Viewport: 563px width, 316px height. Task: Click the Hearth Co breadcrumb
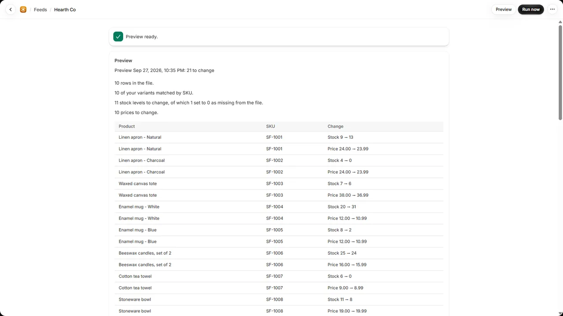(65, 10)
